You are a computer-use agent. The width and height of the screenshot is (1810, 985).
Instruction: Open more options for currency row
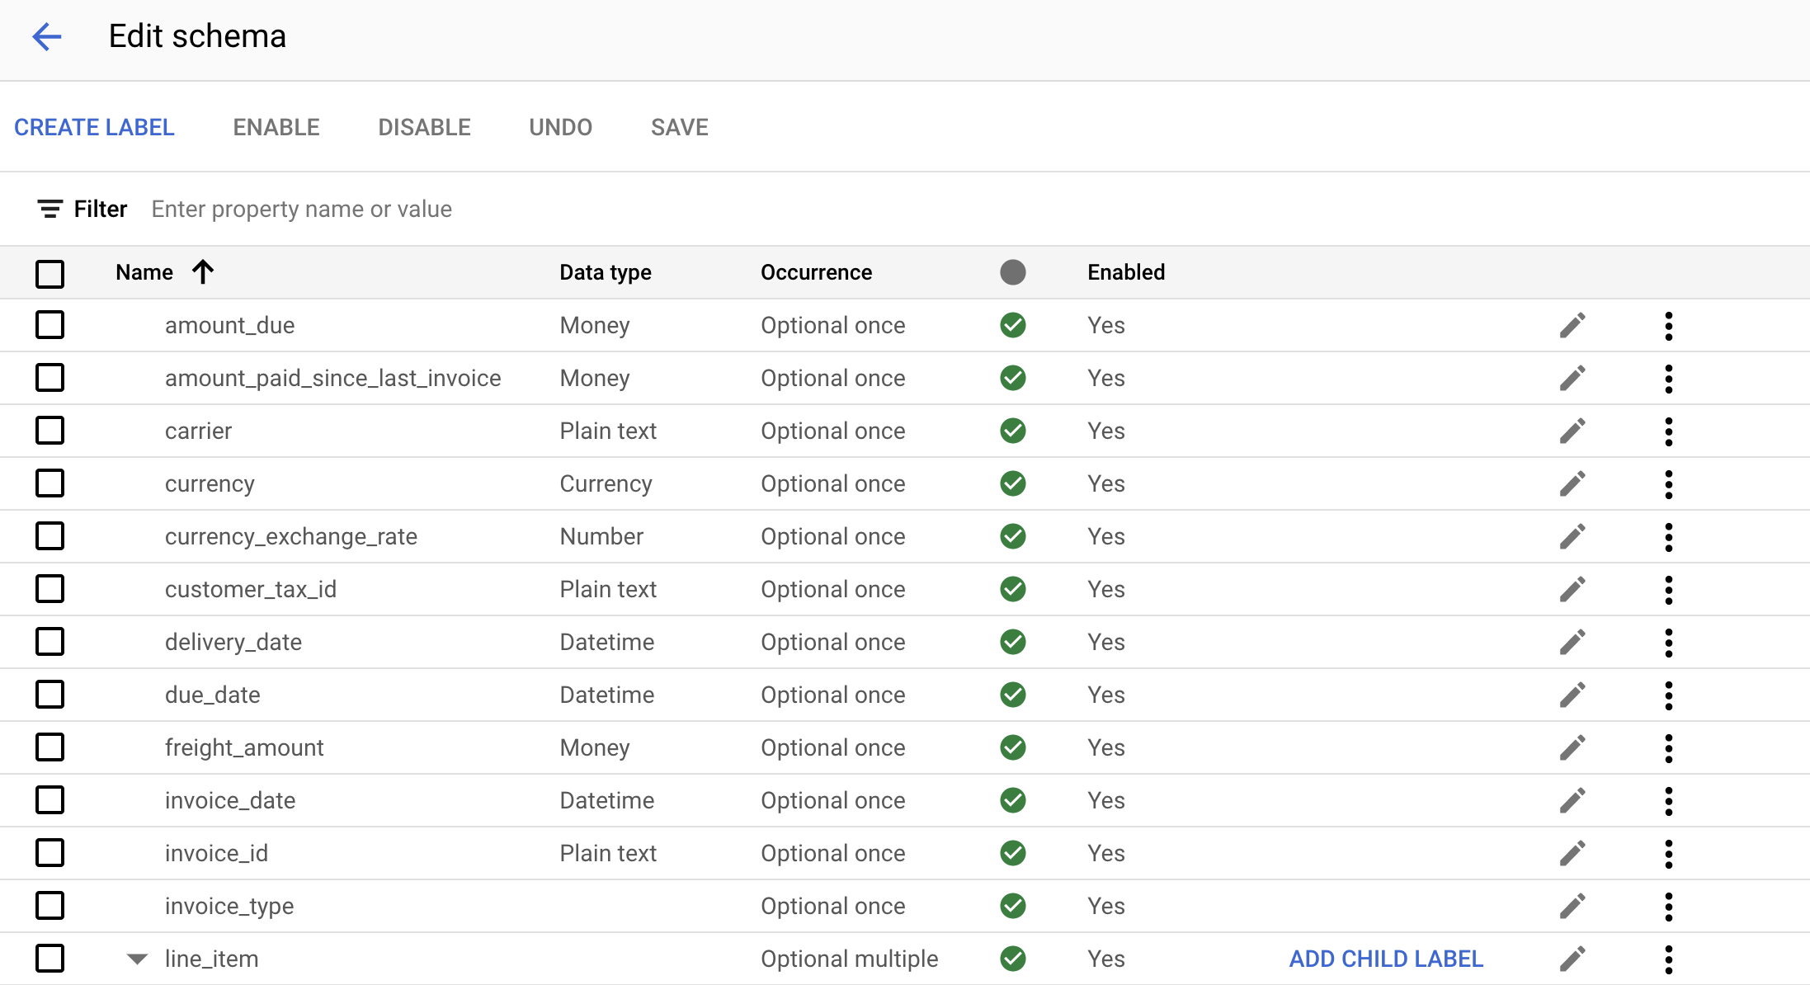click(1669, 484)
